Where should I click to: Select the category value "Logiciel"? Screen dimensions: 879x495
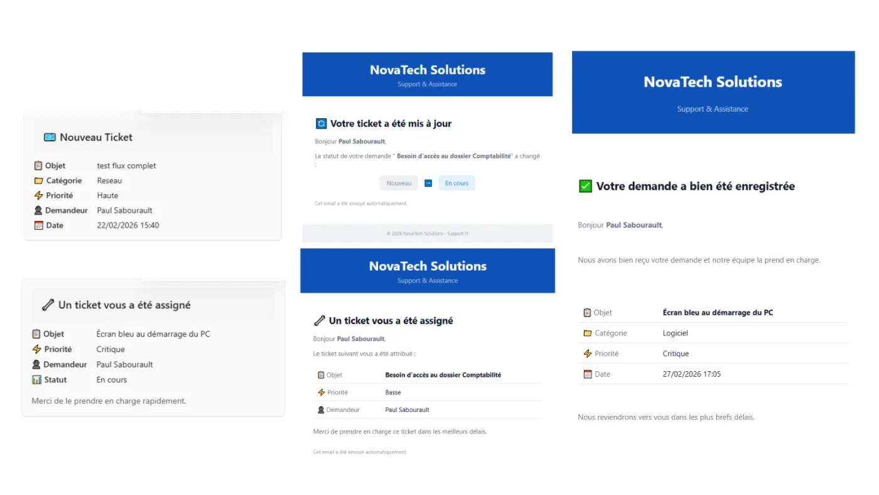tap(676, 334)
